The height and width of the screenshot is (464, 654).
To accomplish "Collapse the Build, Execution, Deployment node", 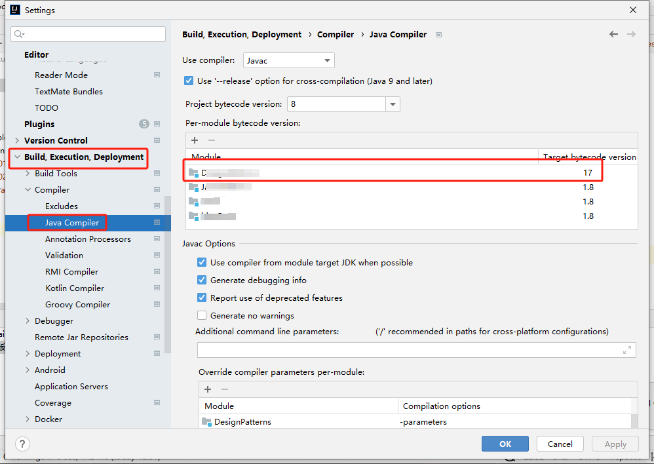I will click(x=17, y=157).
